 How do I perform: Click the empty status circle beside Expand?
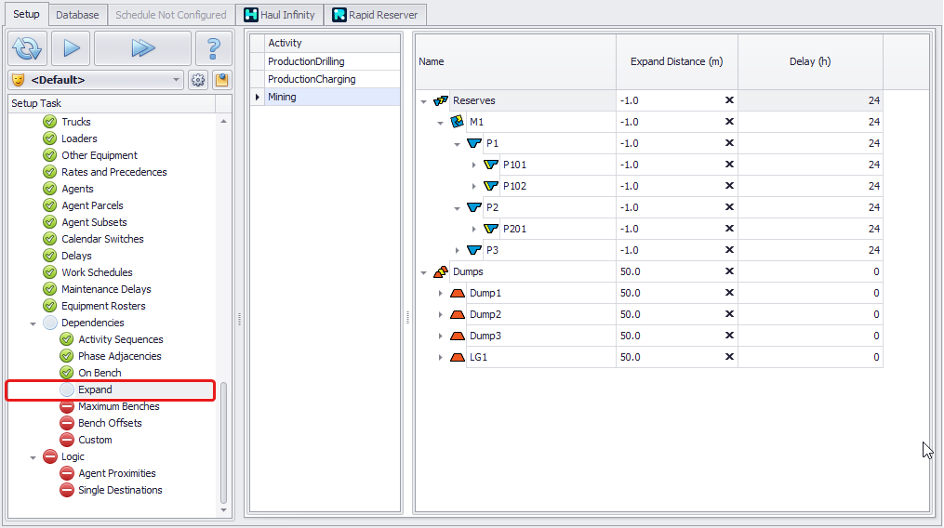point(67,389)
